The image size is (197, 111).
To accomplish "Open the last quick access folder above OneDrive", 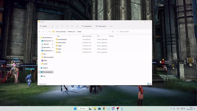I will pyautogui.click(x=45, y=64).
